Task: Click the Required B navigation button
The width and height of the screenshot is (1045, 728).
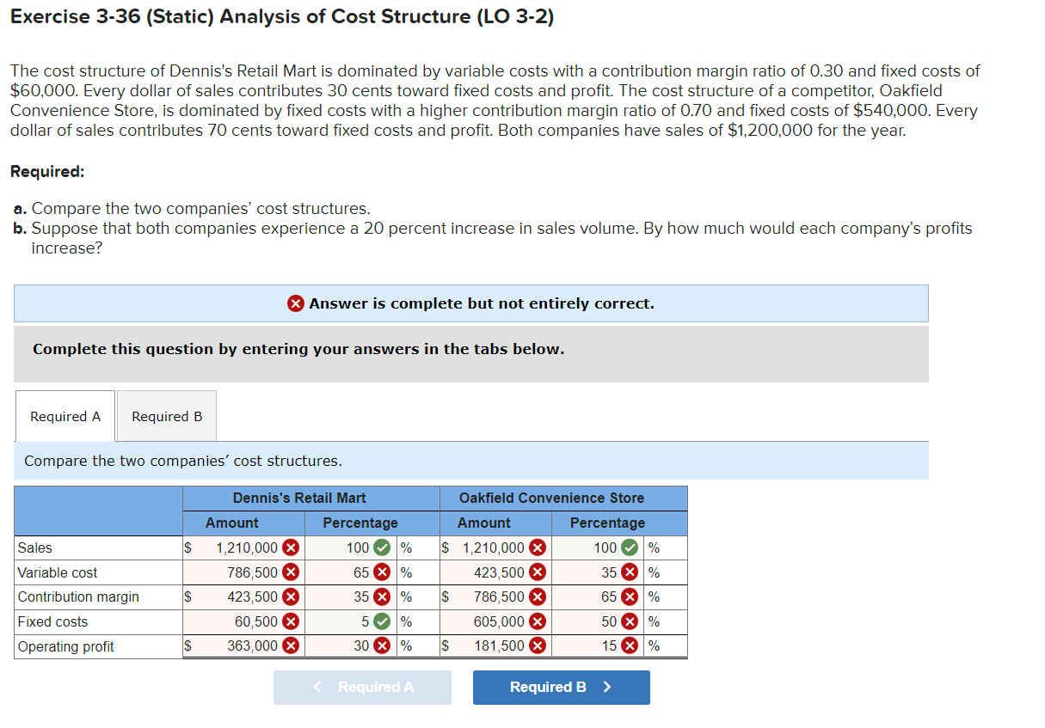Action: (x=561, y=688)
